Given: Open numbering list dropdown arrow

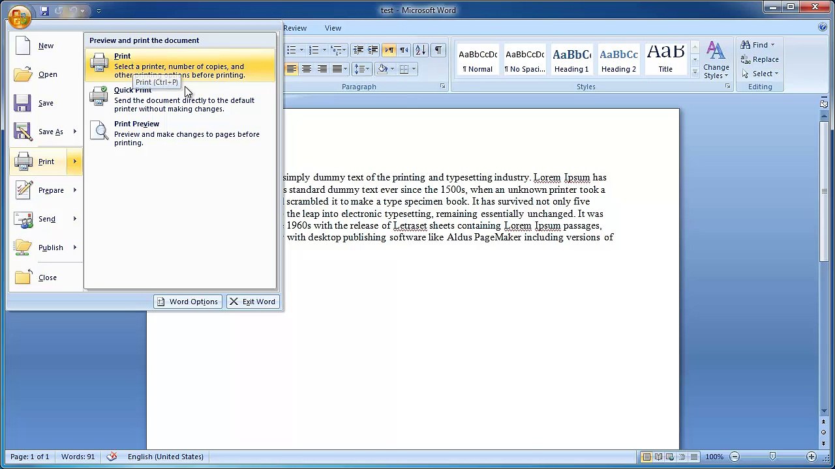Looking at the screenshot, I should pos(324,50).
